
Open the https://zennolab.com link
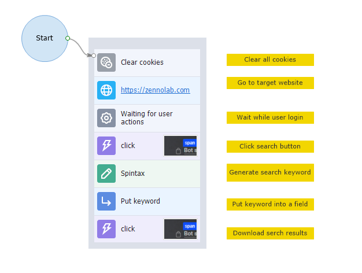(155, 90)
